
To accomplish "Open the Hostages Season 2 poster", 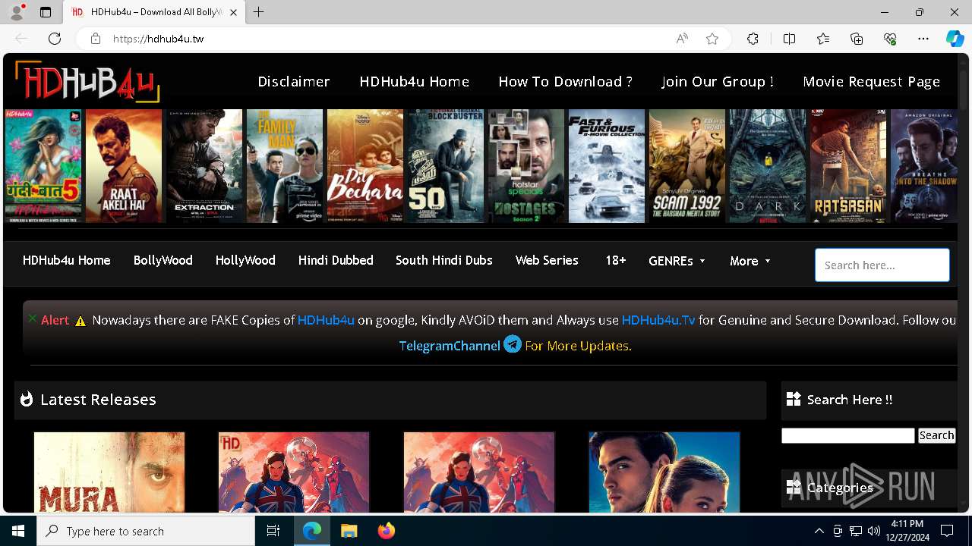I will pyautogui.click(x=526, y=165).
